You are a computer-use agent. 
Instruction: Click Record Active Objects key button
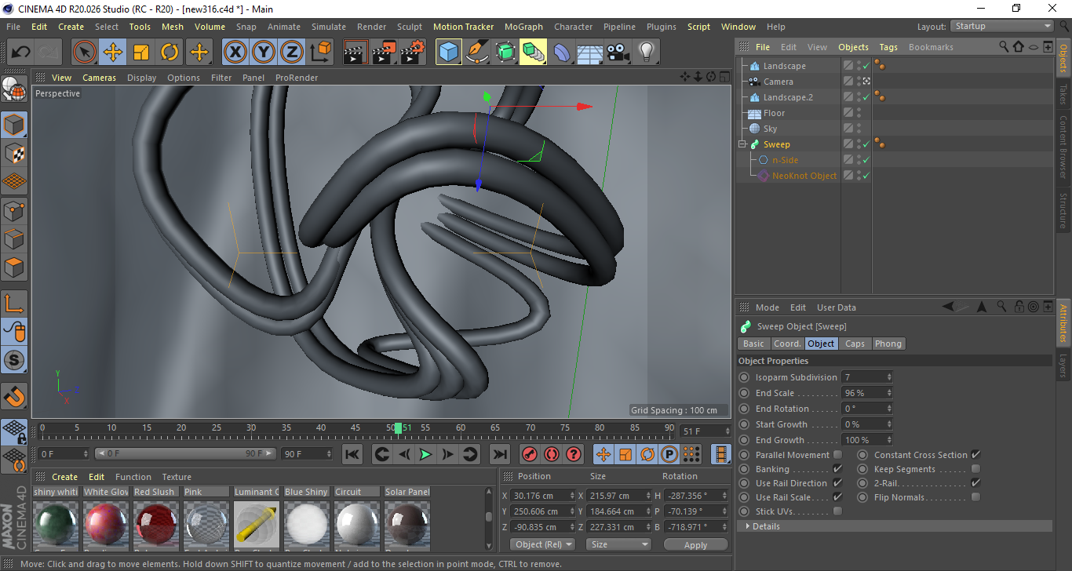click(x=530, y=454)
